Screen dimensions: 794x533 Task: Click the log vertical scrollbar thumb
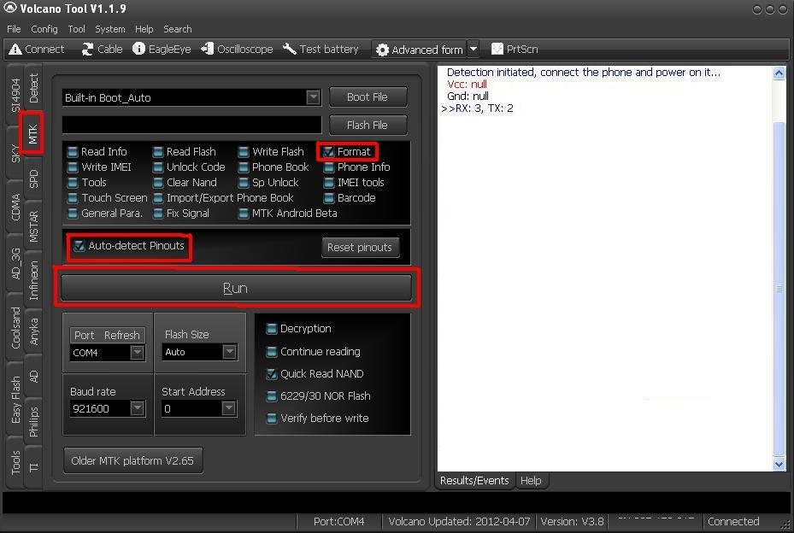coord(779,289)
